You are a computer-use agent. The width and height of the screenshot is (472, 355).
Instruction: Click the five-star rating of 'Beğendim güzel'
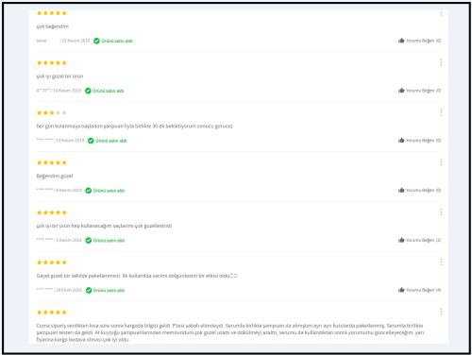point(52,162)
